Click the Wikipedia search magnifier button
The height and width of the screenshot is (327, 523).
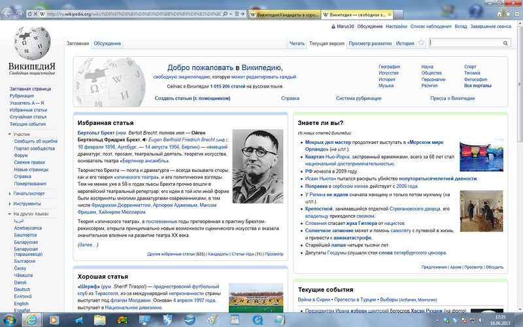(x=505, y=43)
